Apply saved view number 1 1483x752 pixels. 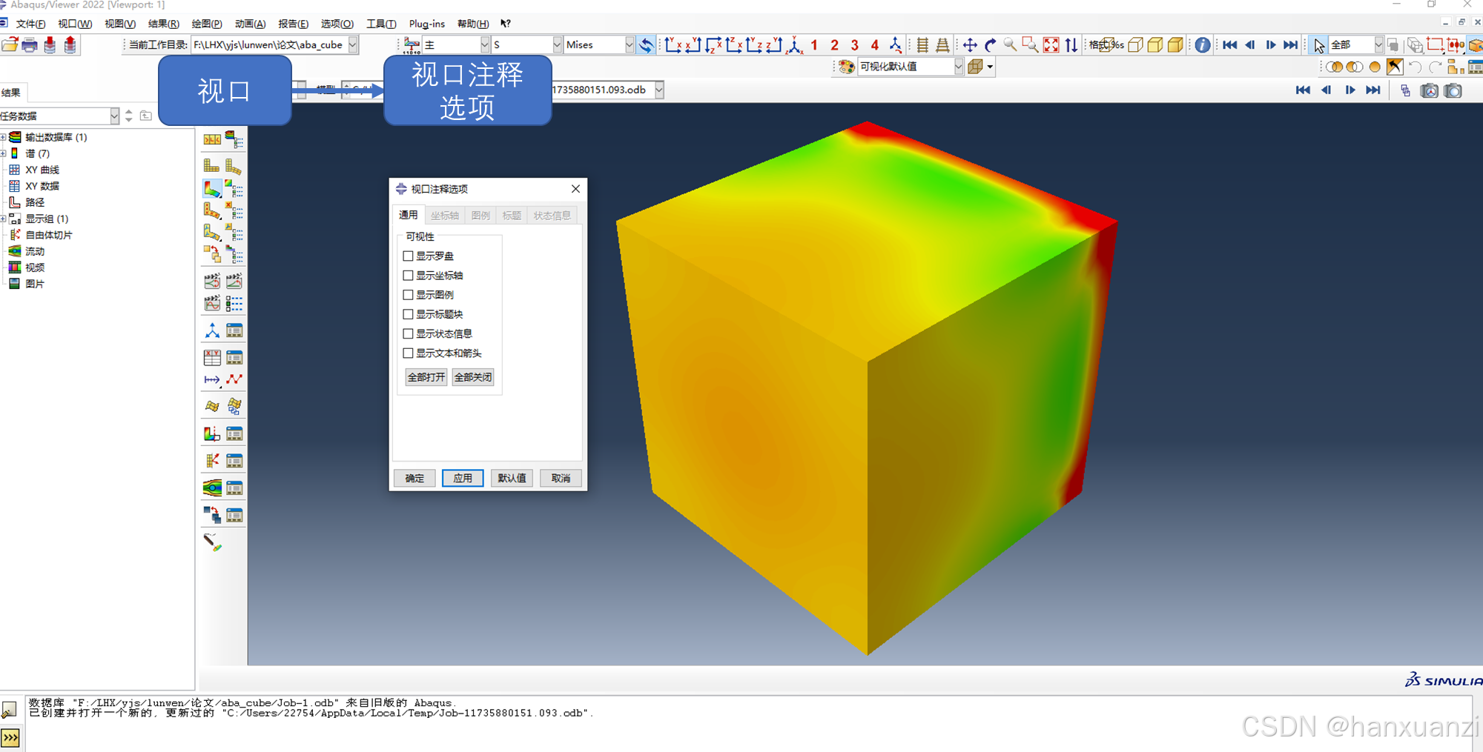[814, 45]
